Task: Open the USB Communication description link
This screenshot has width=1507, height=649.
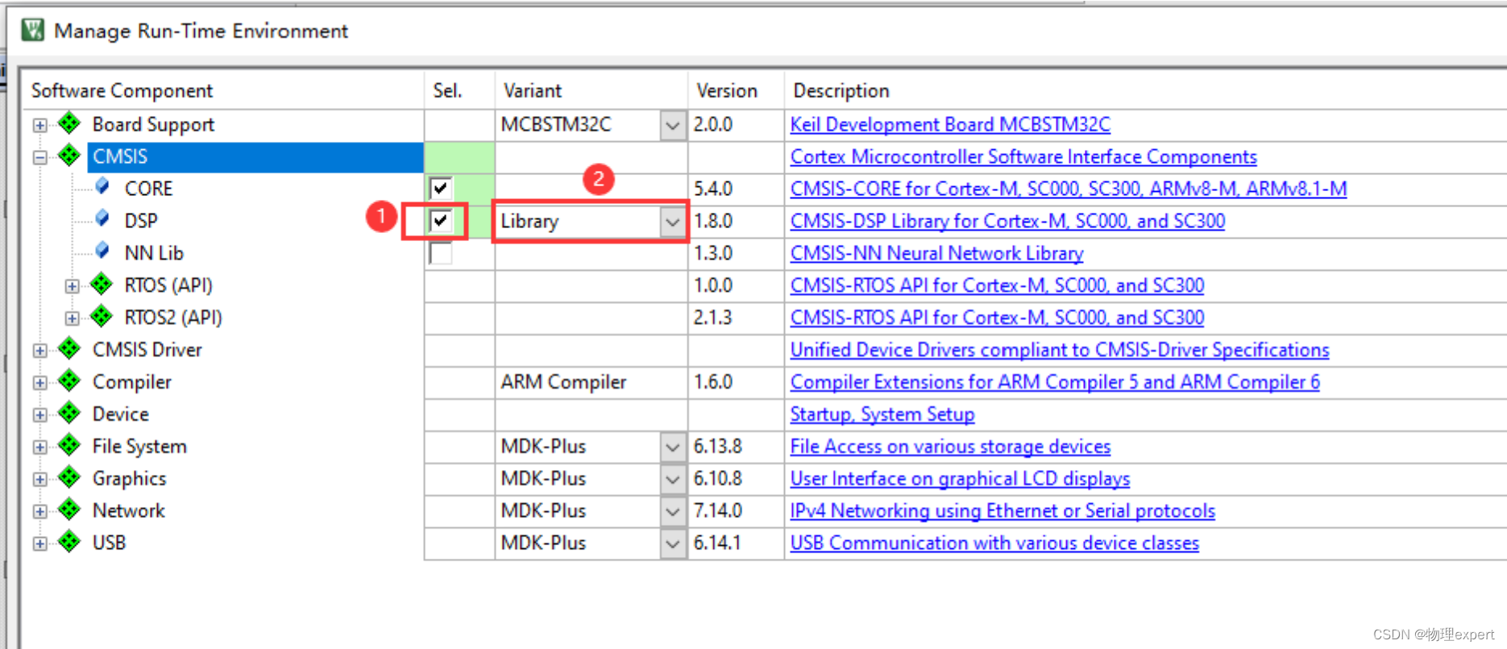Action: point(994,544)
